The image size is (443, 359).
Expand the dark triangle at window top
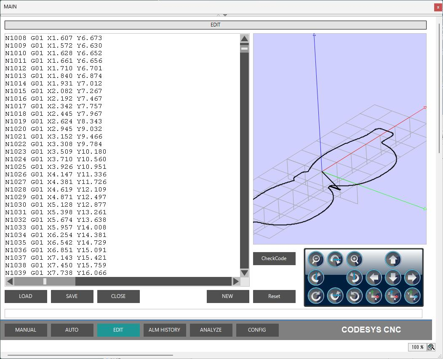225,15
